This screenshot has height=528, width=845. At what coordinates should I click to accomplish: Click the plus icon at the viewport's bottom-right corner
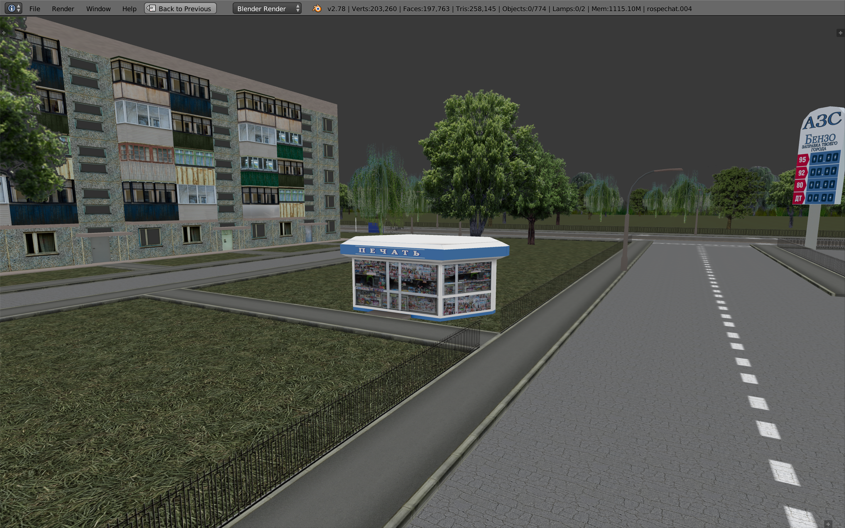click(x=828, y=524)
